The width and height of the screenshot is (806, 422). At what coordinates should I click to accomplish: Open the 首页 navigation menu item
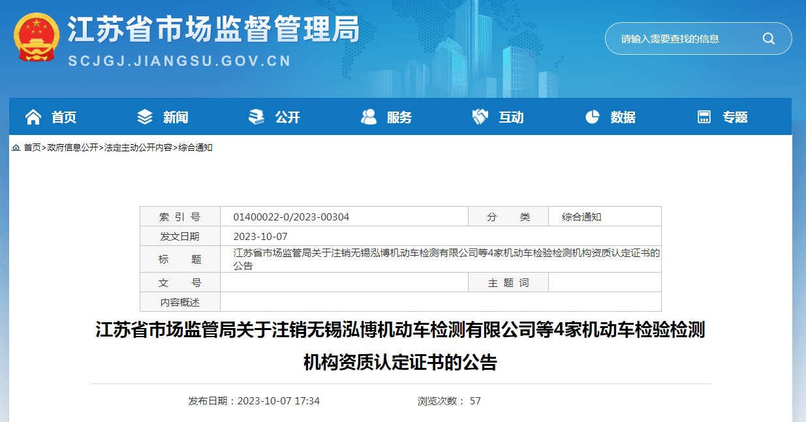(x=64, y=117)
